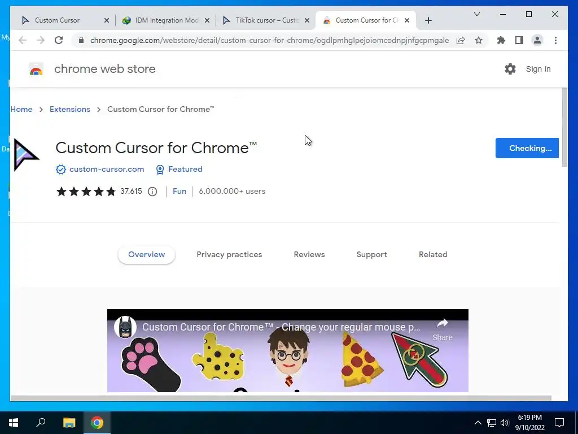Screen dimensions: 578x434
Task: Open the network status tray icon
Action: coord(492,423)
